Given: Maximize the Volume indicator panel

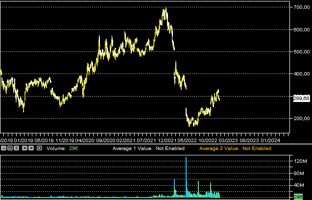Looking at the screenshot, I should pos(10,148).
